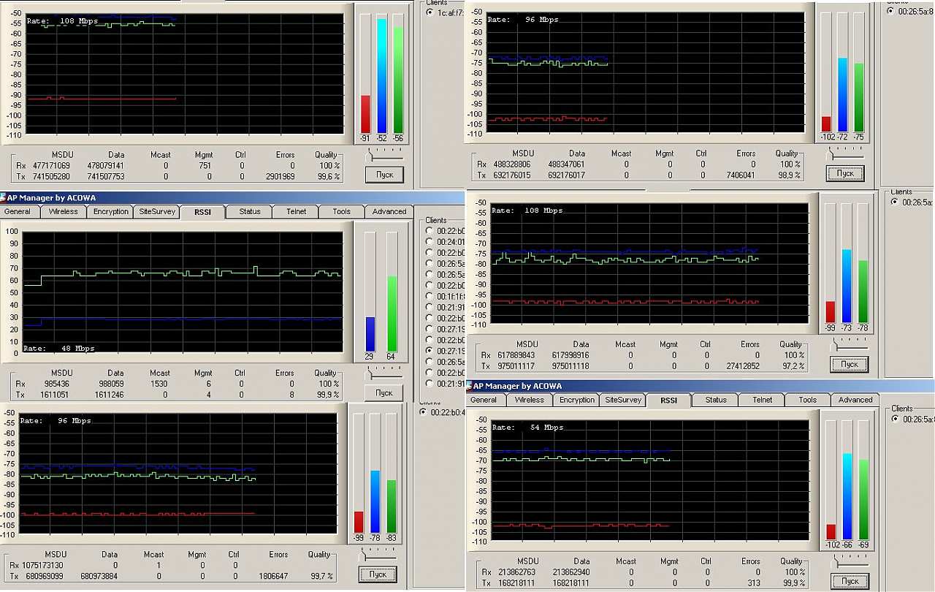Open the Telnet tab in the 48 Mbps window
Screen dimensions: 935x592
click(296, 212)
